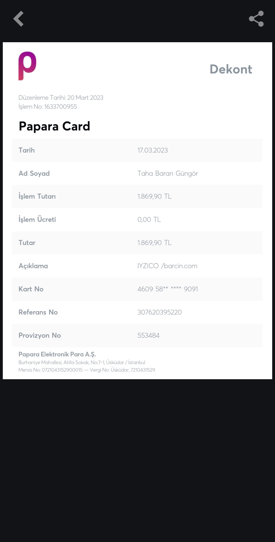Click the Mersis No footer line
This screenshot has width=275, height=542.
coord(87,370)
